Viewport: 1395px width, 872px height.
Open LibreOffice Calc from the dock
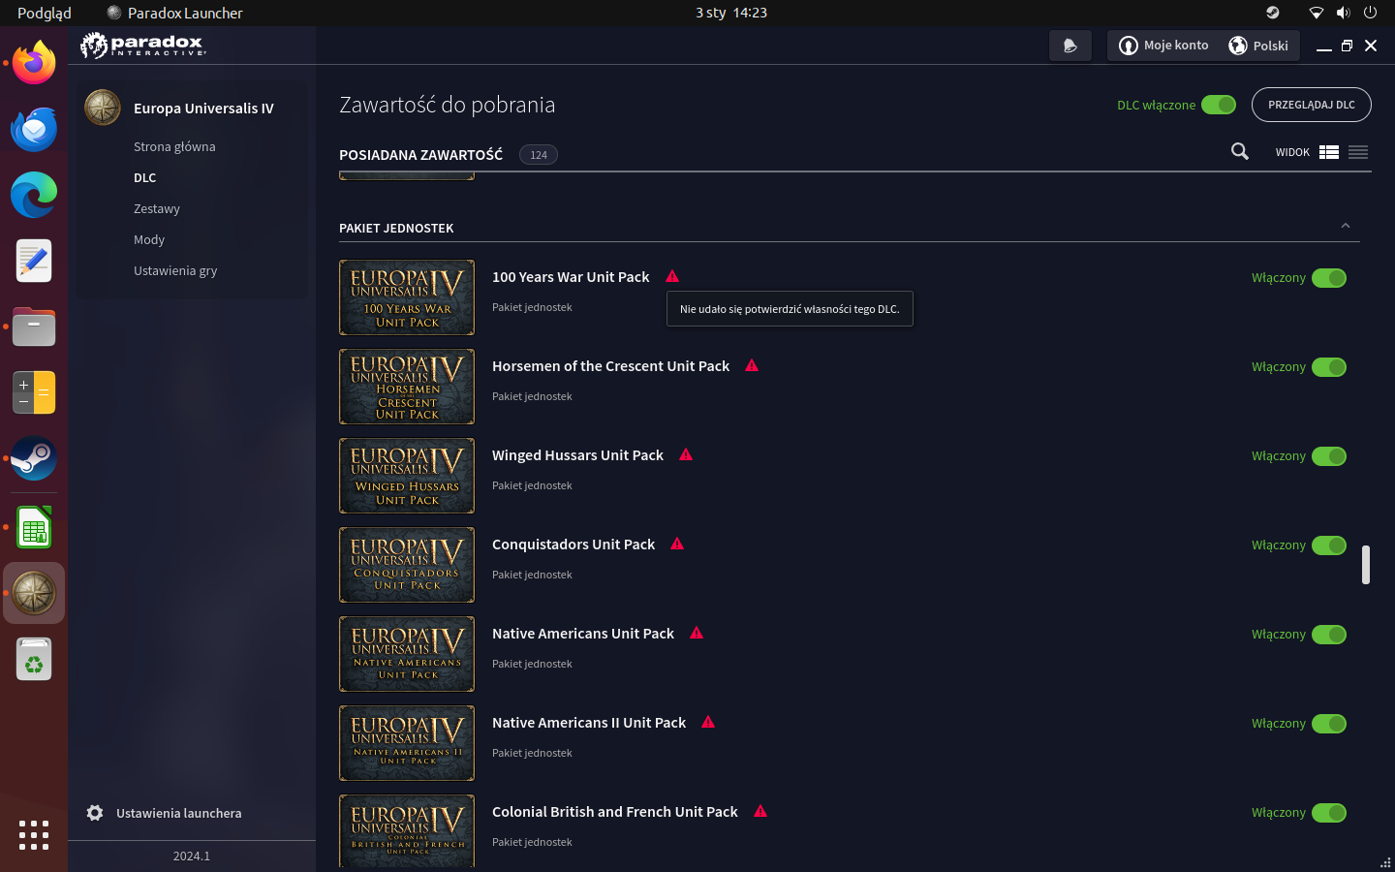click(34, 526)
